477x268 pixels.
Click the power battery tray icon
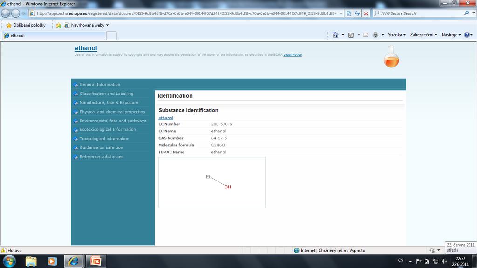427,261
